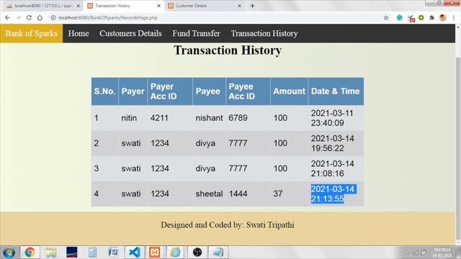
Task: Click the browser forward arrow
Action: (18, 18)
